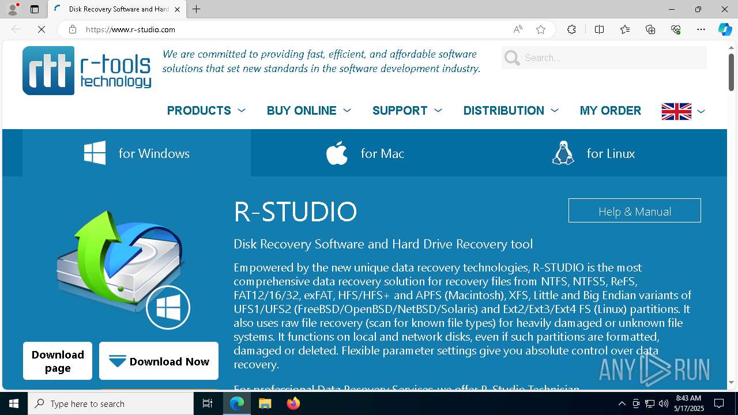Open Favorites list icon

click(625, 29)
